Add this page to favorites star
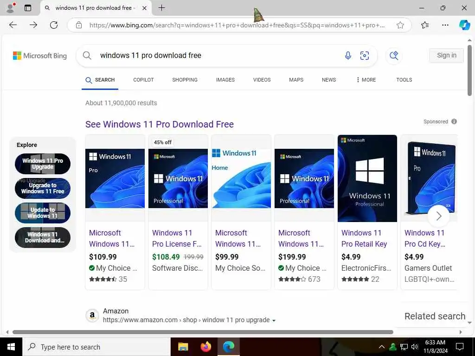This screenshot has height=356, width=475. pyautogui.click(x=400, y=25)
